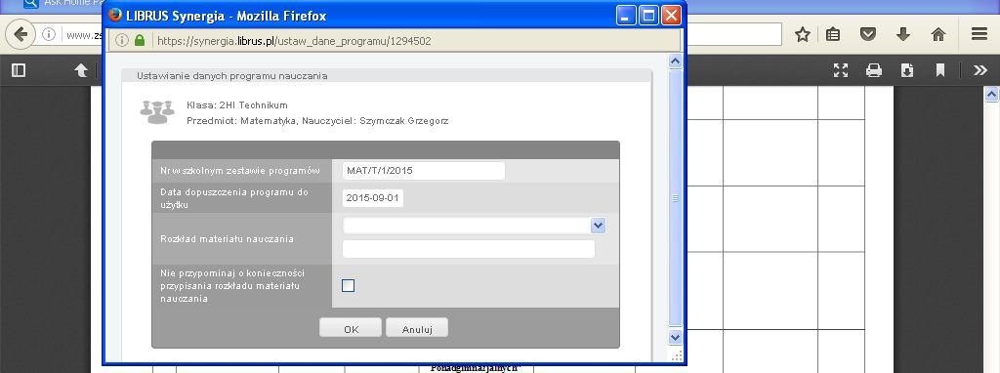The height and width of the screenshot is (373, 1000).
Task: Click the Anuluj button
Action: [417, 328]
